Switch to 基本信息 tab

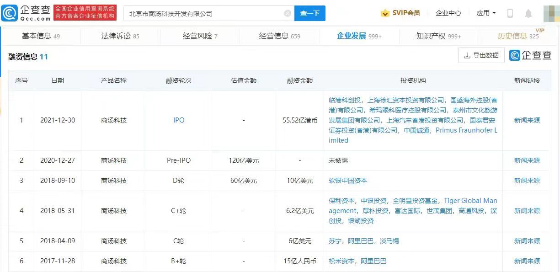tap(41, 36)
